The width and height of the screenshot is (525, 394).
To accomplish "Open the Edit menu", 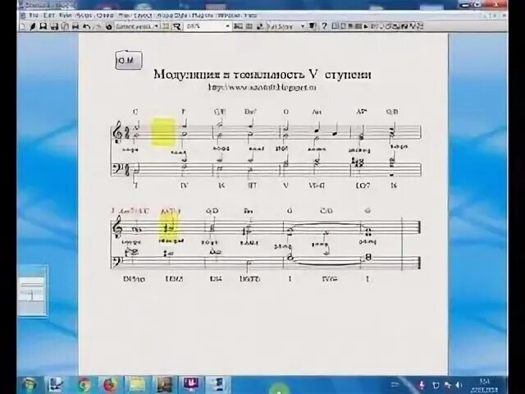I will click(49, 16).
